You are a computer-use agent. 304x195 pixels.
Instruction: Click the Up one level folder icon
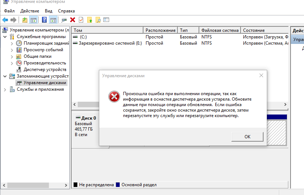(24, 20)
